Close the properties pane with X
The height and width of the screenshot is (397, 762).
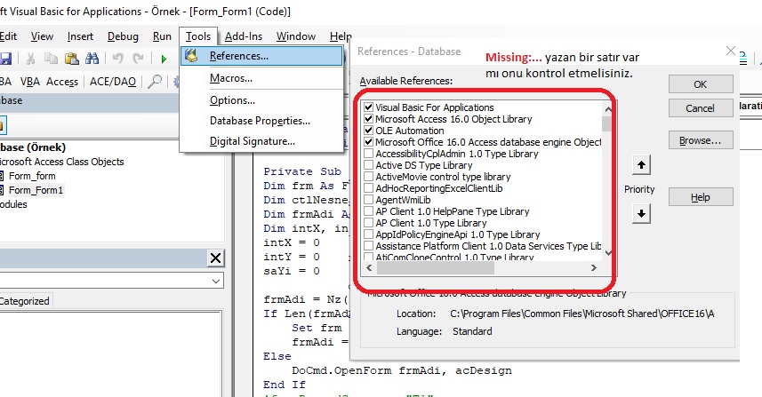pyautogui.click(x=216, y=258)
